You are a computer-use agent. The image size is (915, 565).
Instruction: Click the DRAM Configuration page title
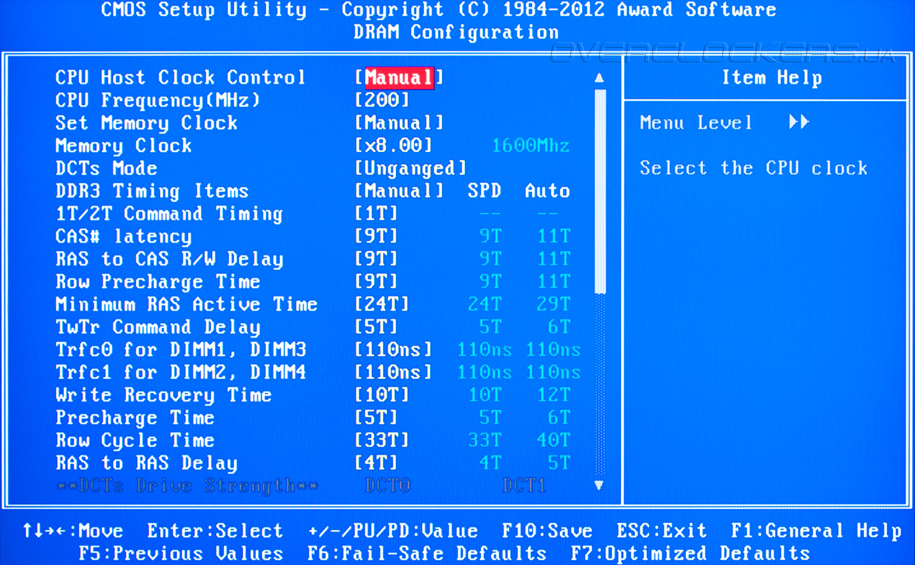tap(456, 32)
